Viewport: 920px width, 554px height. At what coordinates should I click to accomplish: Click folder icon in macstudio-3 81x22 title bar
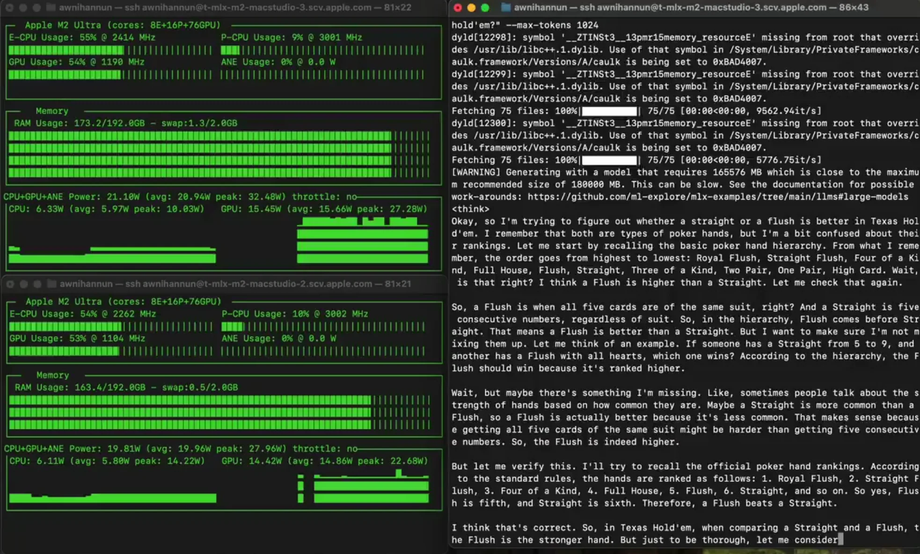pos(51,7)
